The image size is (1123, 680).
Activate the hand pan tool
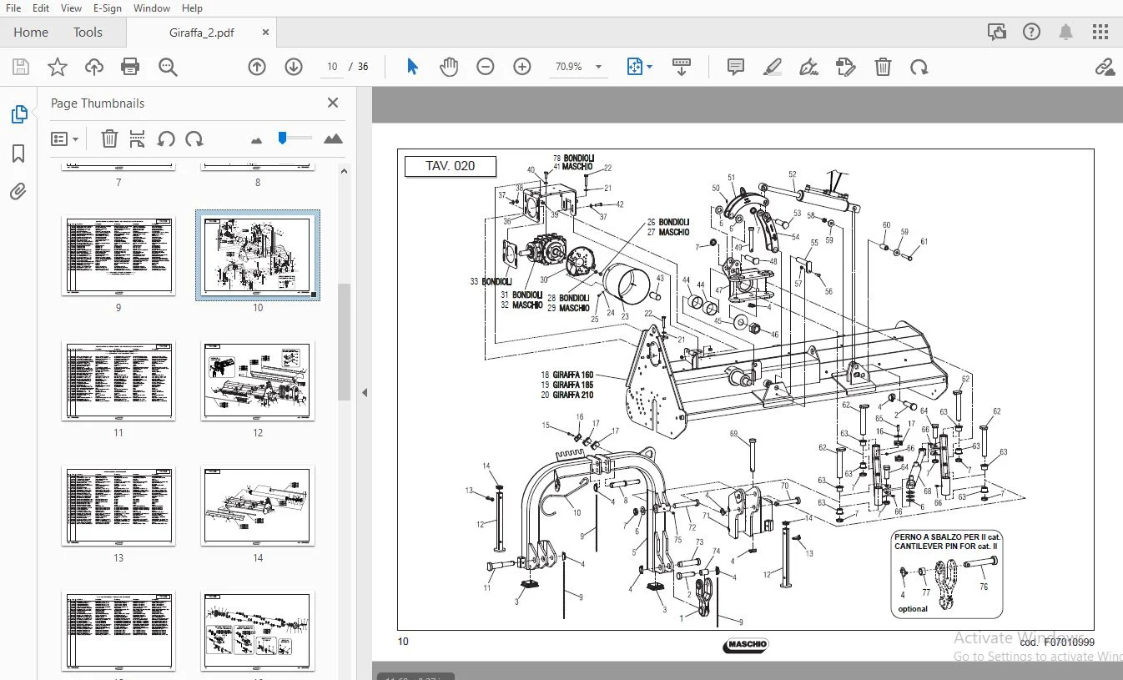tap(449, 67)
